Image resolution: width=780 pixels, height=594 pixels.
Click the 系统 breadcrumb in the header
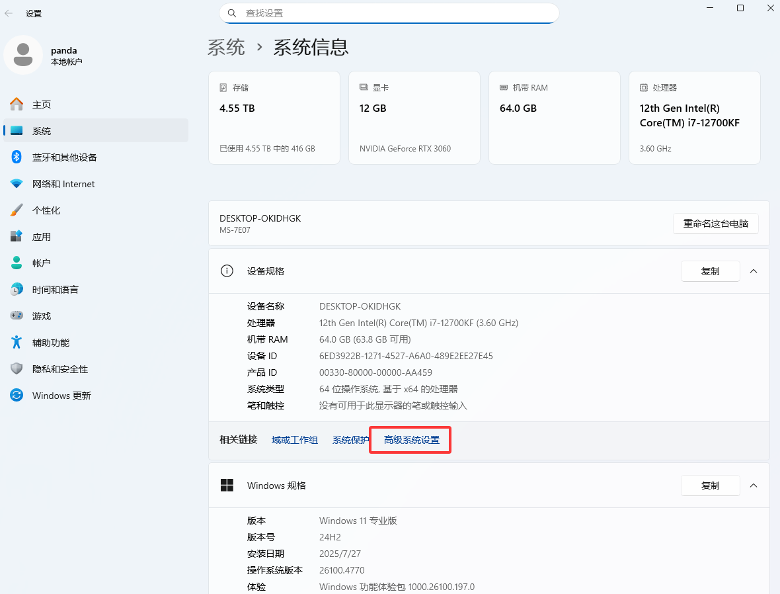click(x=226, y=48)
